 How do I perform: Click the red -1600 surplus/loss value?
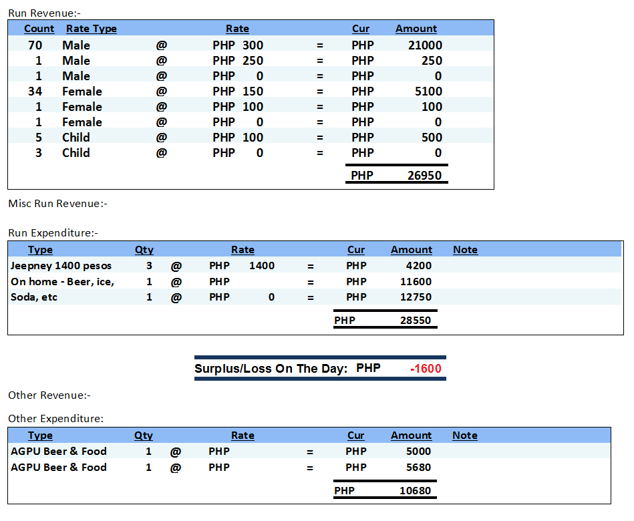(426, 369)
